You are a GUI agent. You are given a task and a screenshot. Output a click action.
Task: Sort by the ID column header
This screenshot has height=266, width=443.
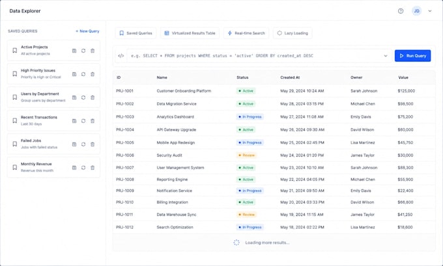coord(119,77)
